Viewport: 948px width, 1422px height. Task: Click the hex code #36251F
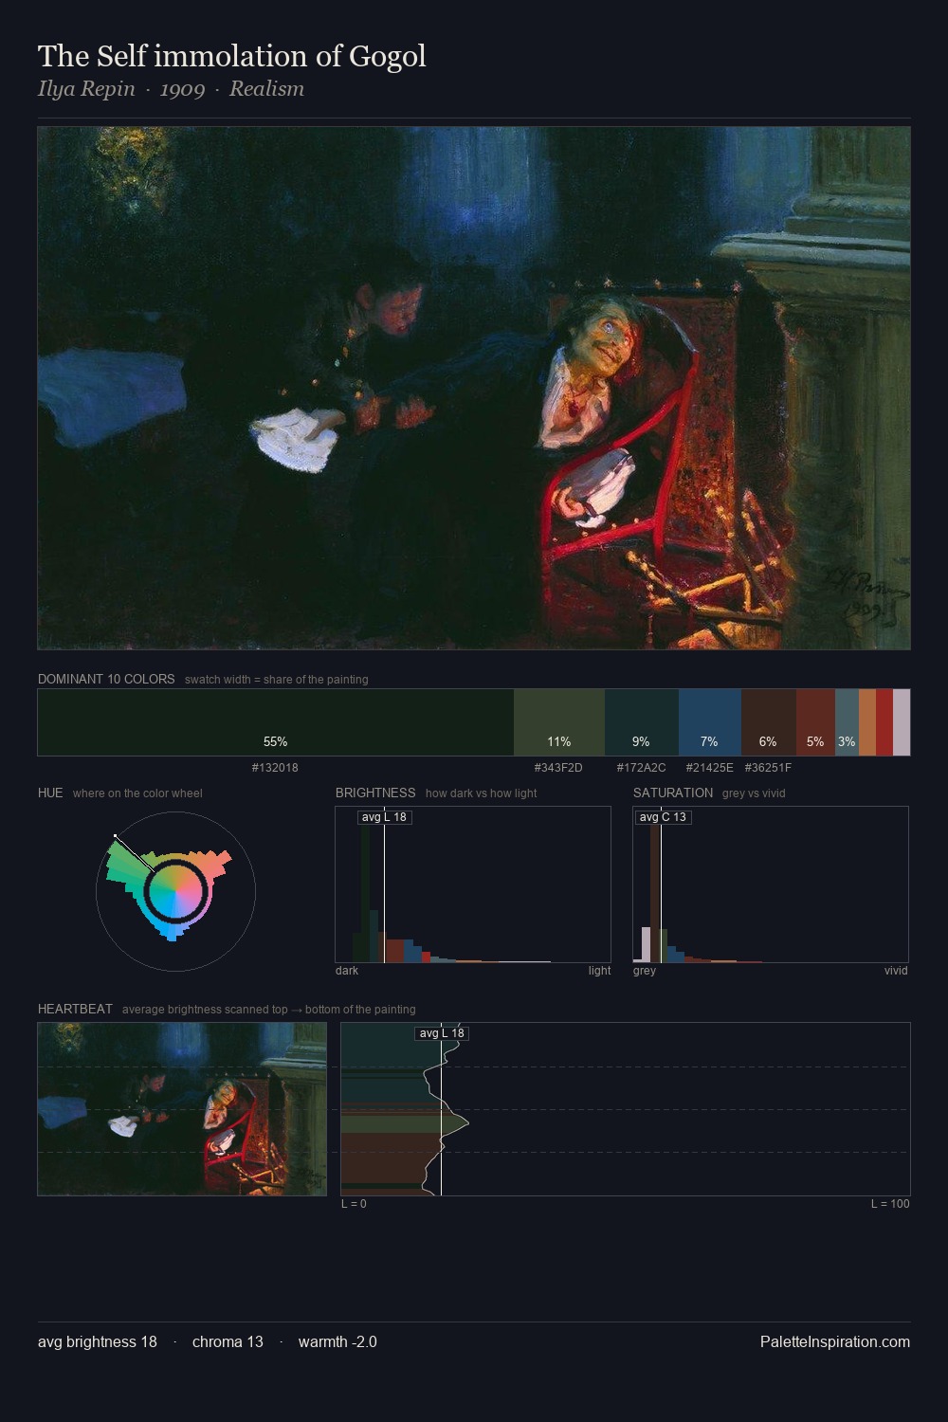(768, 768)
